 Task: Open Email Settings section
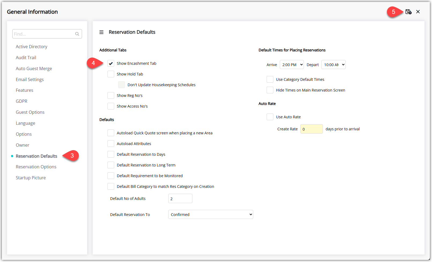30,79
